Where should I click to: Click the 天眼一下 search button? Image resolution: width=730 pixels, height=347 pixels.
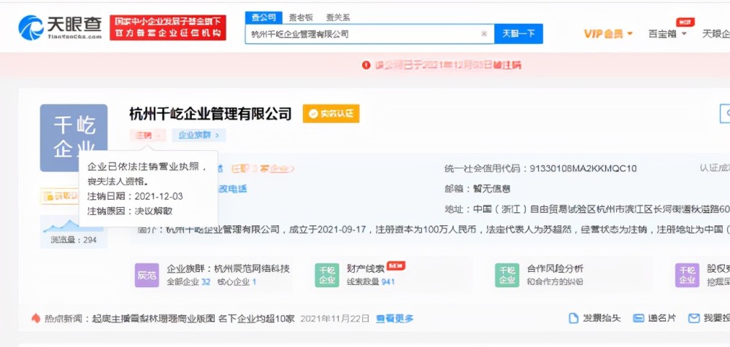518,34
